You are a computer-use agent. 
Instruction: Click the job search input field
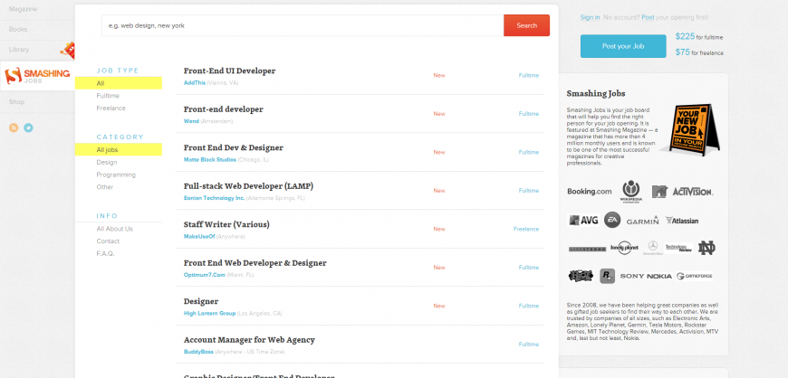tap(303, 25)
